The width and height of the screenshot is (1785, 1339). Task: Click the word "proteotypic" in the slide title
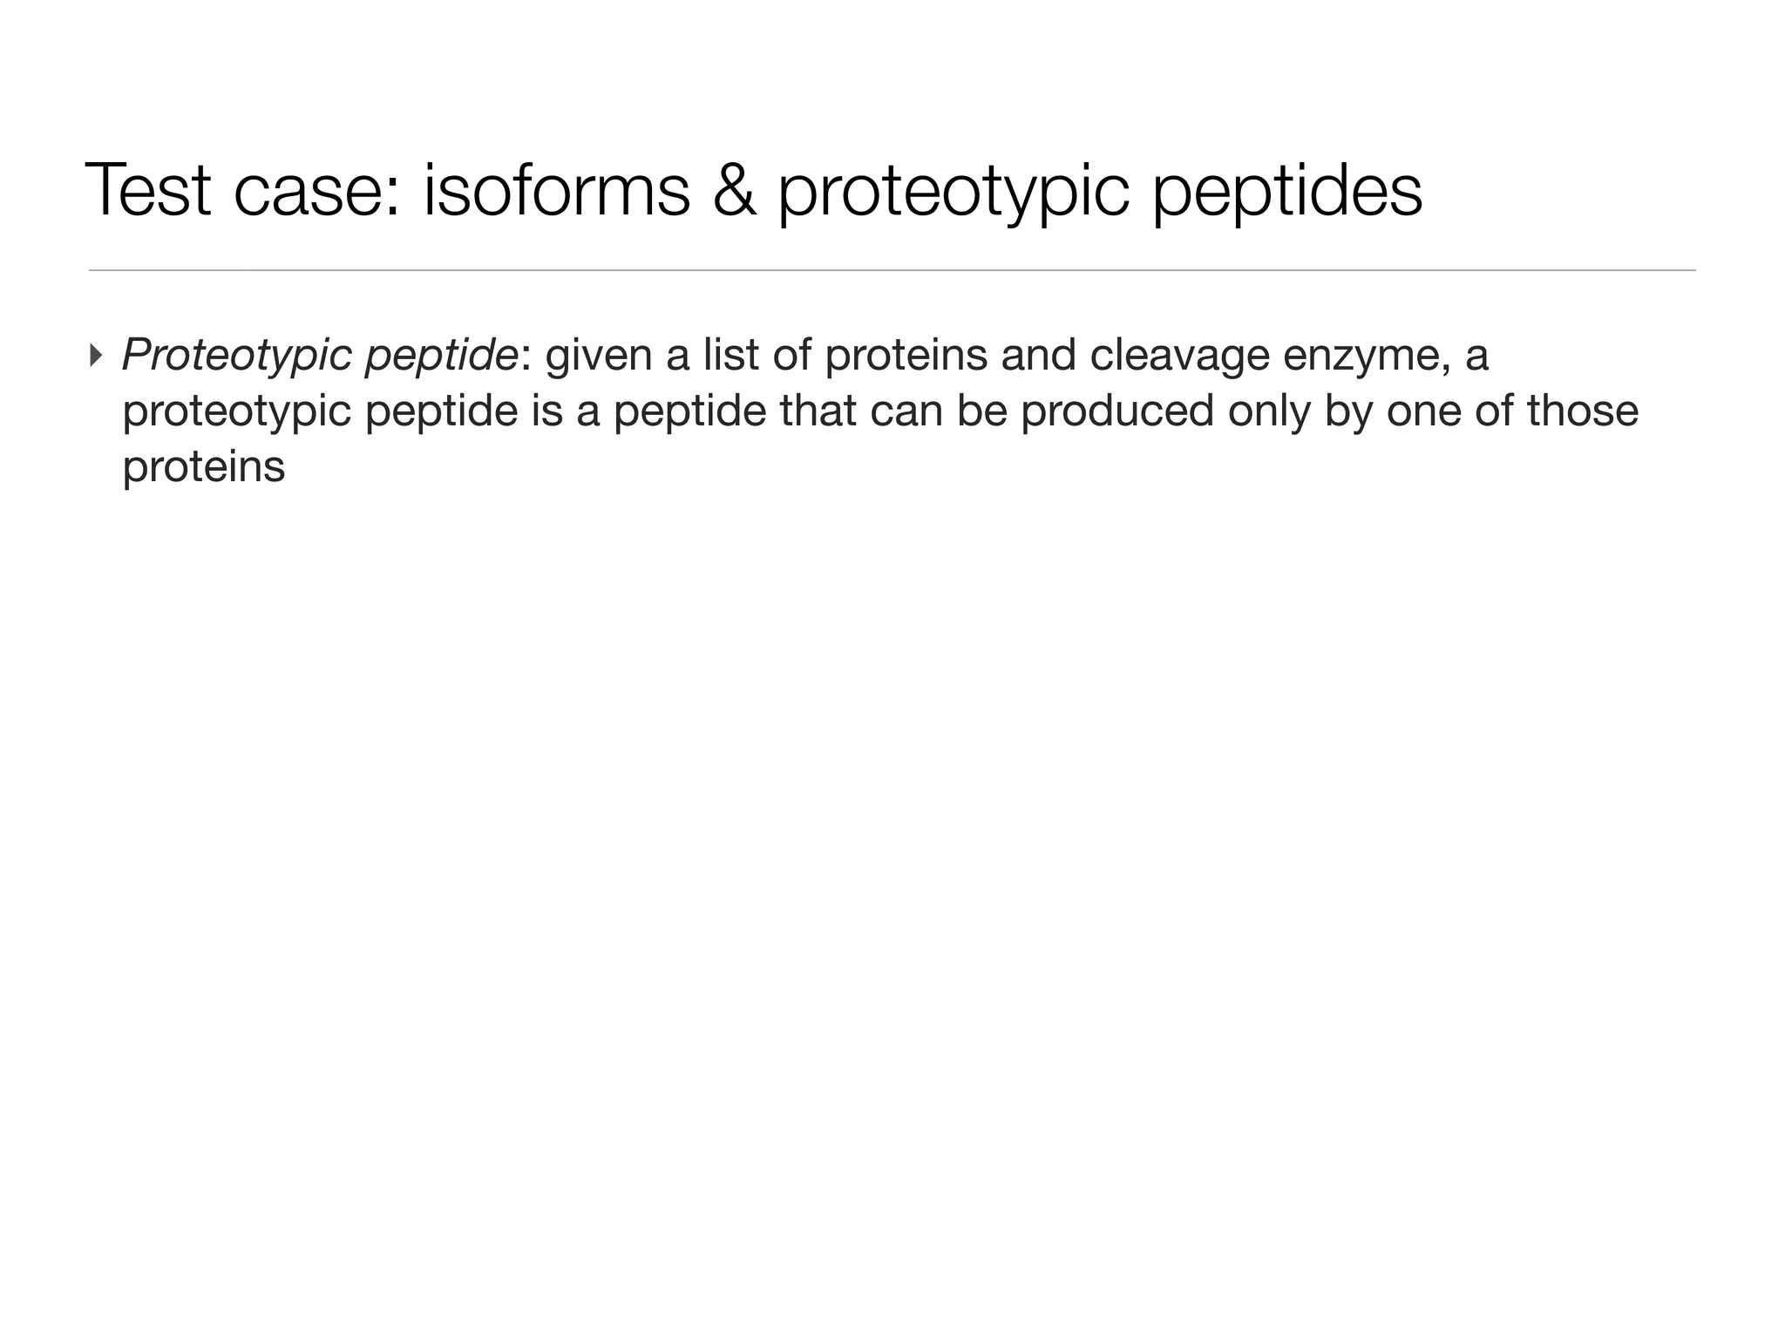pos(953,190)
